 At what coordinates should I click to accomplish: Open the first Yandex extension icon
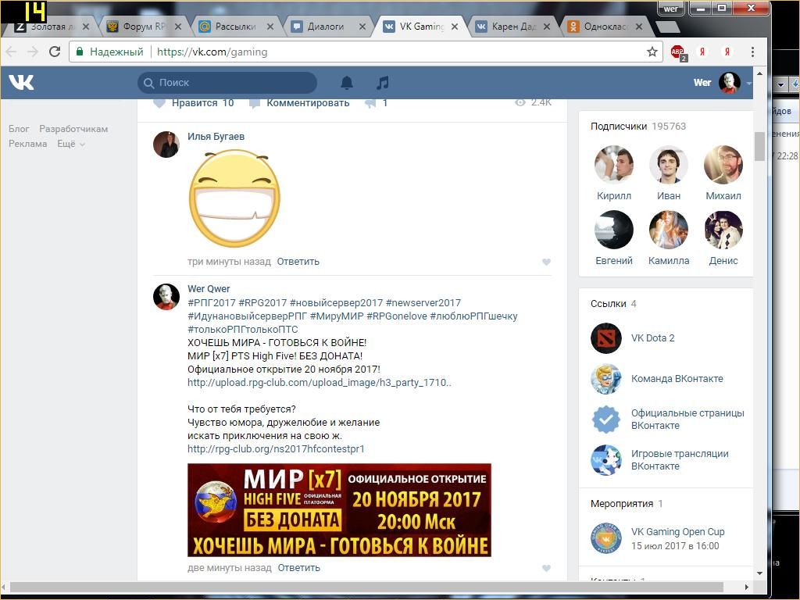point(702,52)
